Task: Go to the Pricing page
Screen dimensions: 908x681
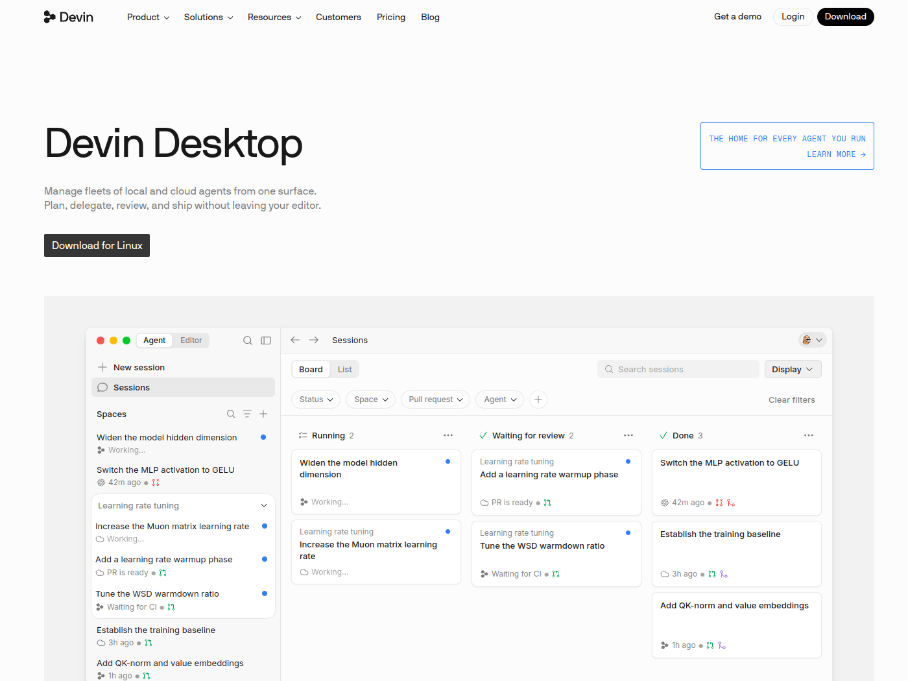Action: pos(391,17)
